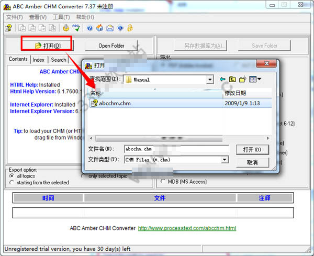
Task: Click the view menu icon in Open dialog
Action: tap(253, 80)
